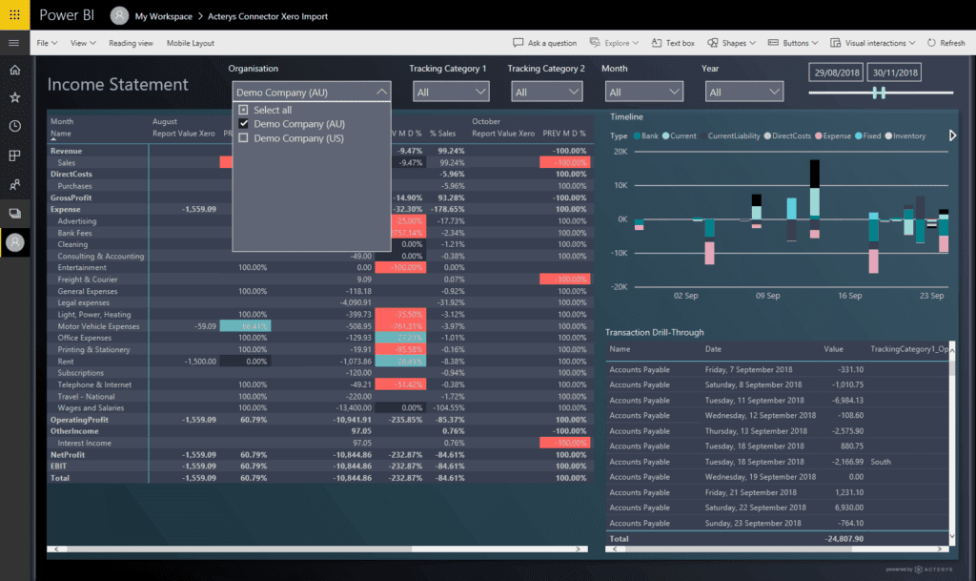Check Demo Company (US) checkbox
Viewport: 976px width, 581px height.
coord(244,138)
